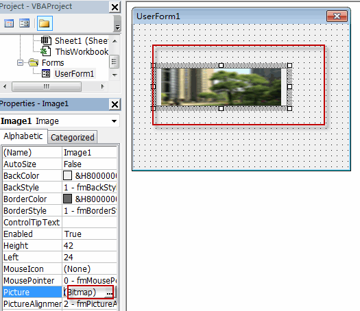Click the Project toolbar overflow arrow
The height and width of the screenshot is (311, 360).
point(117,27)
